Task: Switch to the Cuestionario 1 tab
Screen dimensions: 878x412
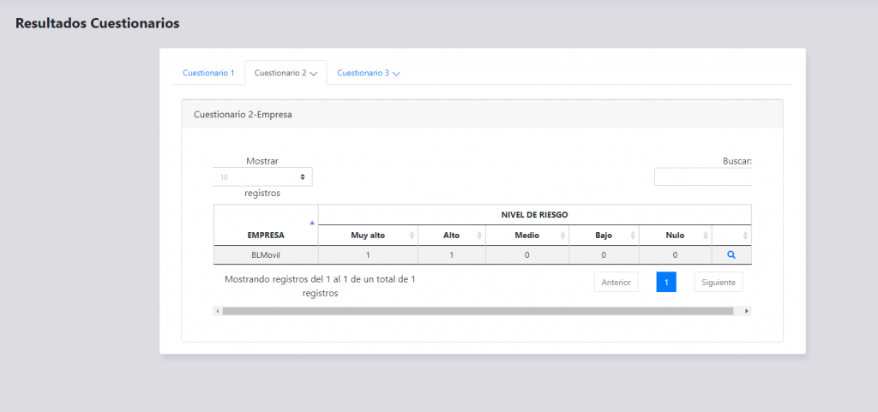Action: [x=208, y=73]
